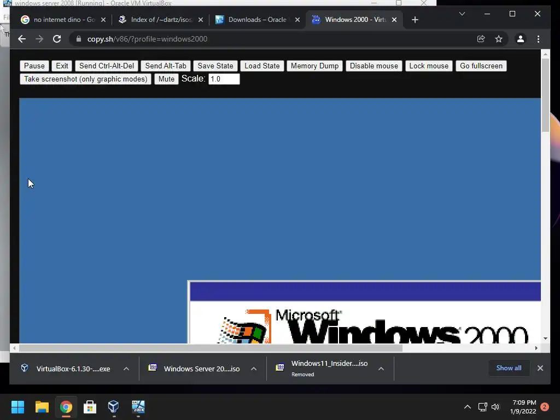The height and width of the screenshot is (420, 560).
Task: Click the Load State button
Action: [262, 66]
